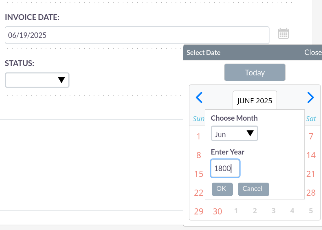Close the Select Date popup
Viewport: 322px width, 230px height.
[x=313, y=53]
